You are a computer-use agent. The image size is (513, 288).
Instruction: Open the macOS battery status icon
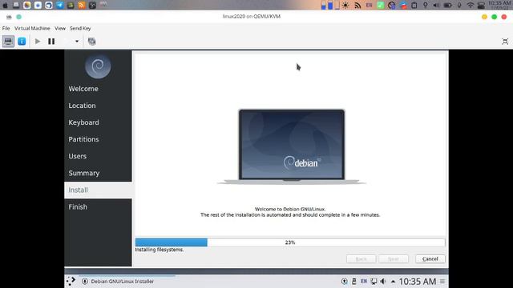pyautogui.click(x=447, y=6)
